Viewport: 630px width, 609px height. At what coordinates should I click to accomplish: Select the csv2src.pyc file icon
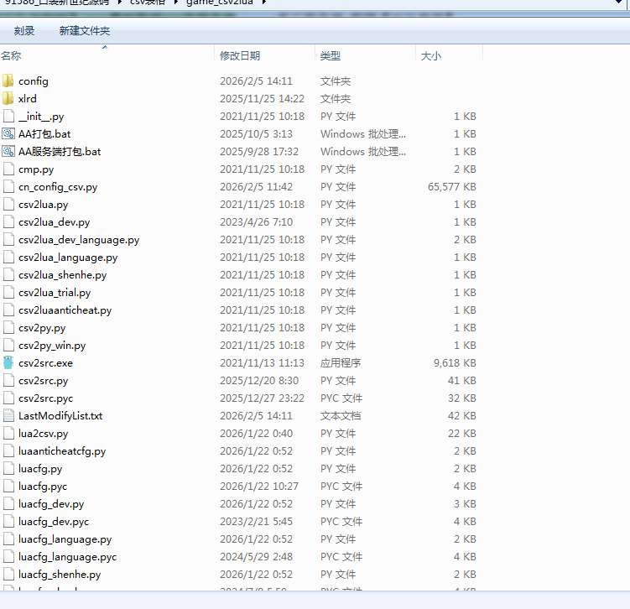coord(8,398)
